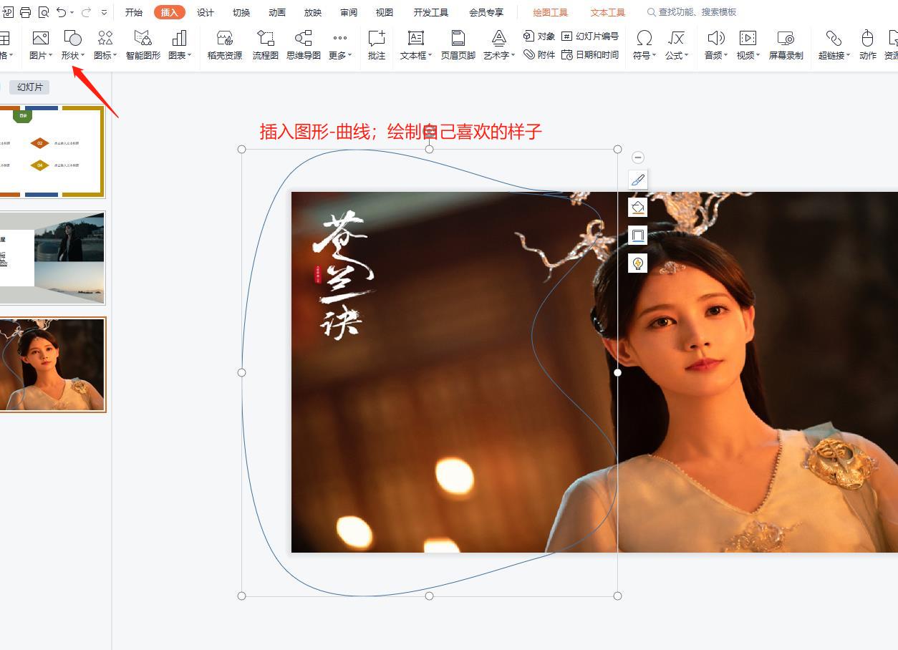Click the 形状 shapes icon
The height and width of the screenshot is (650, 898).
72,39
